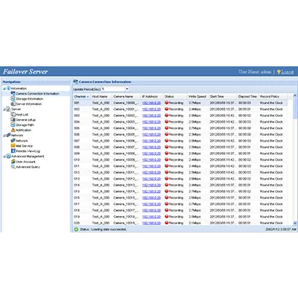298x298 pixels.
Task: Click Round the Clock in channel 008 row
Action: point(271,147)
